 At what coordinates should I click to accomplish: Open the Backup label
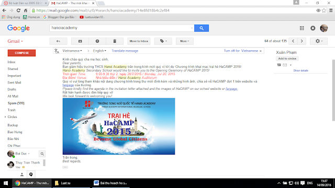click(13, 125)
